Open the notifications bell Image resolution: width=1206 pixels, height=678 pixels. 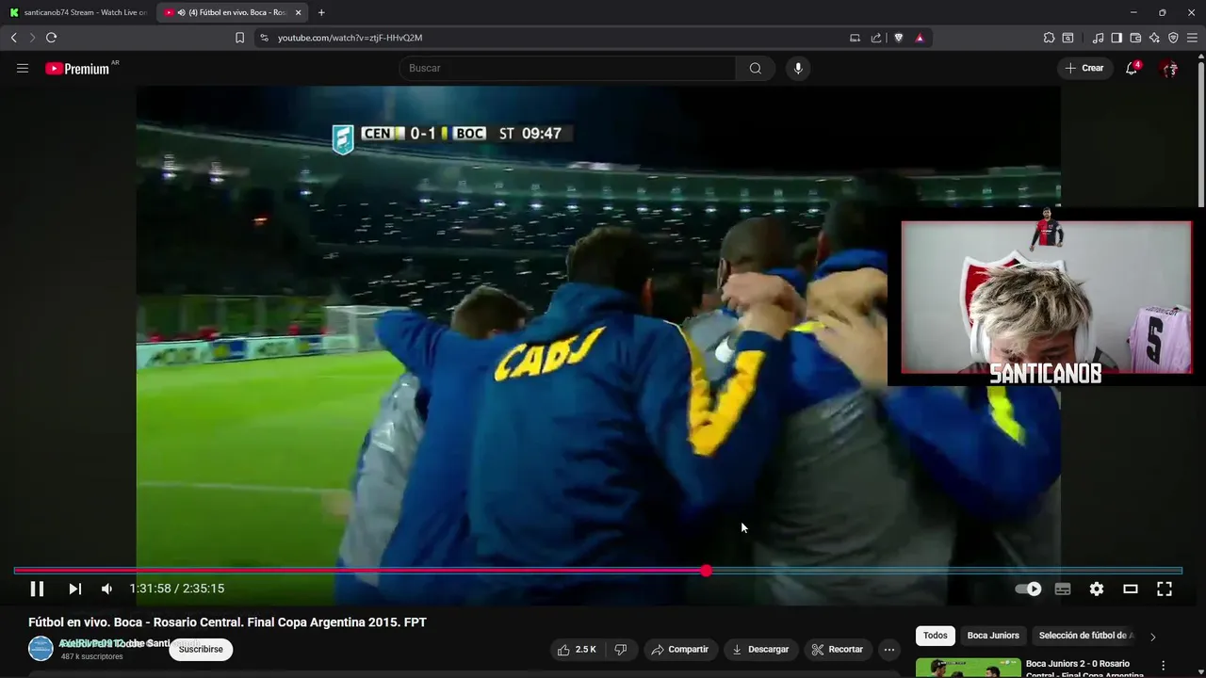click(1132, 68)
